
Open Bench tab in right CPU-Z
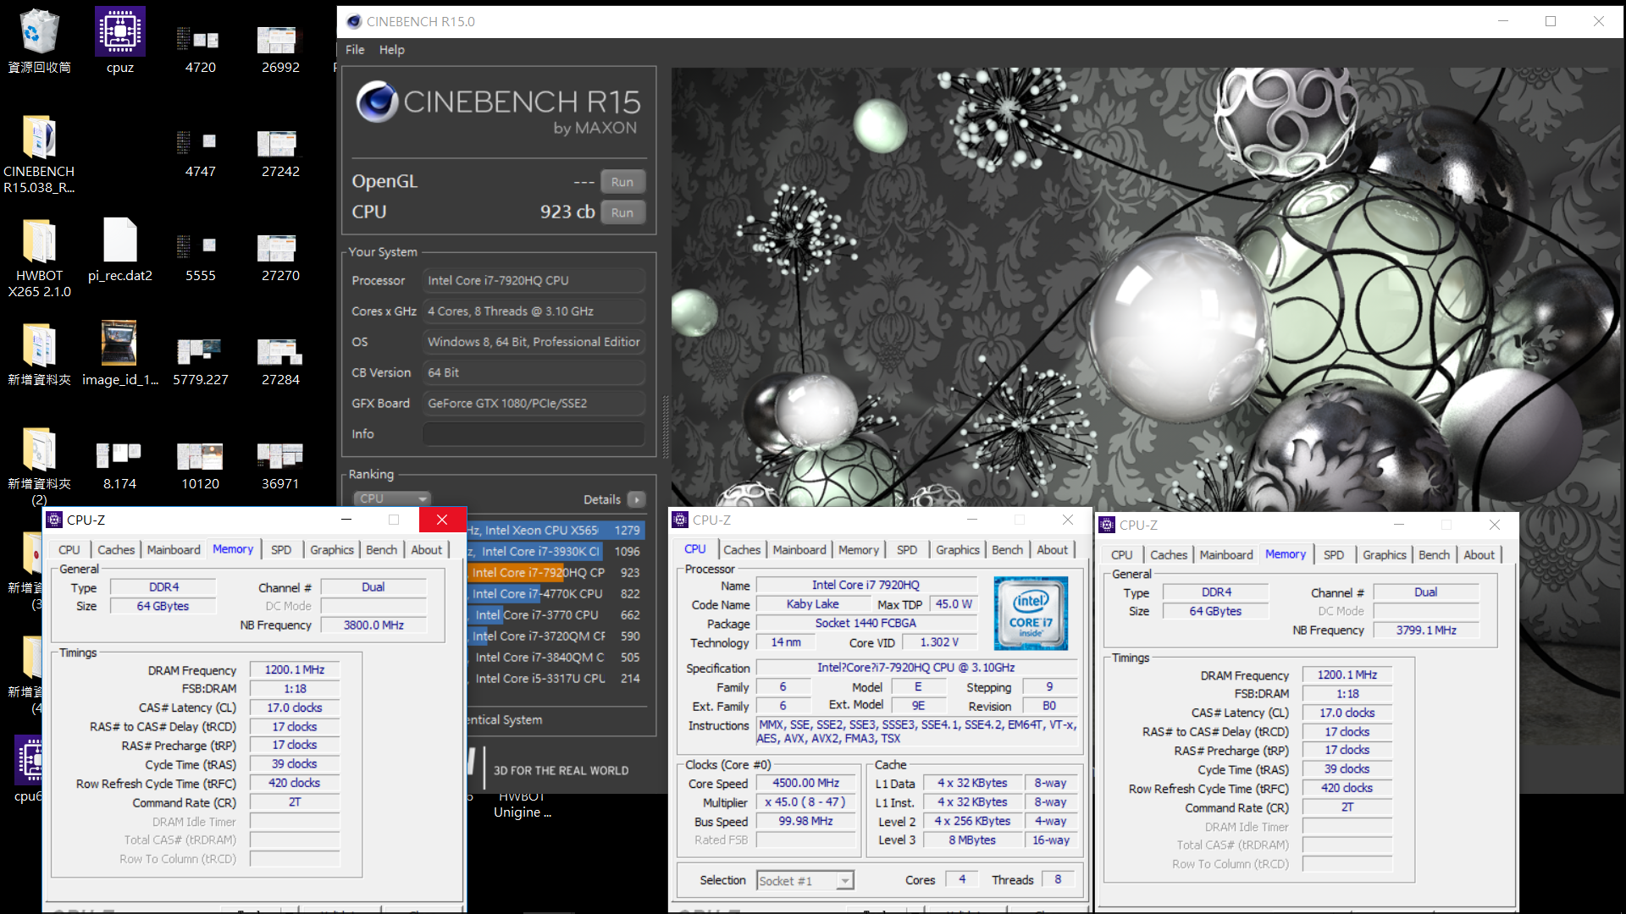pos(1434,554)
